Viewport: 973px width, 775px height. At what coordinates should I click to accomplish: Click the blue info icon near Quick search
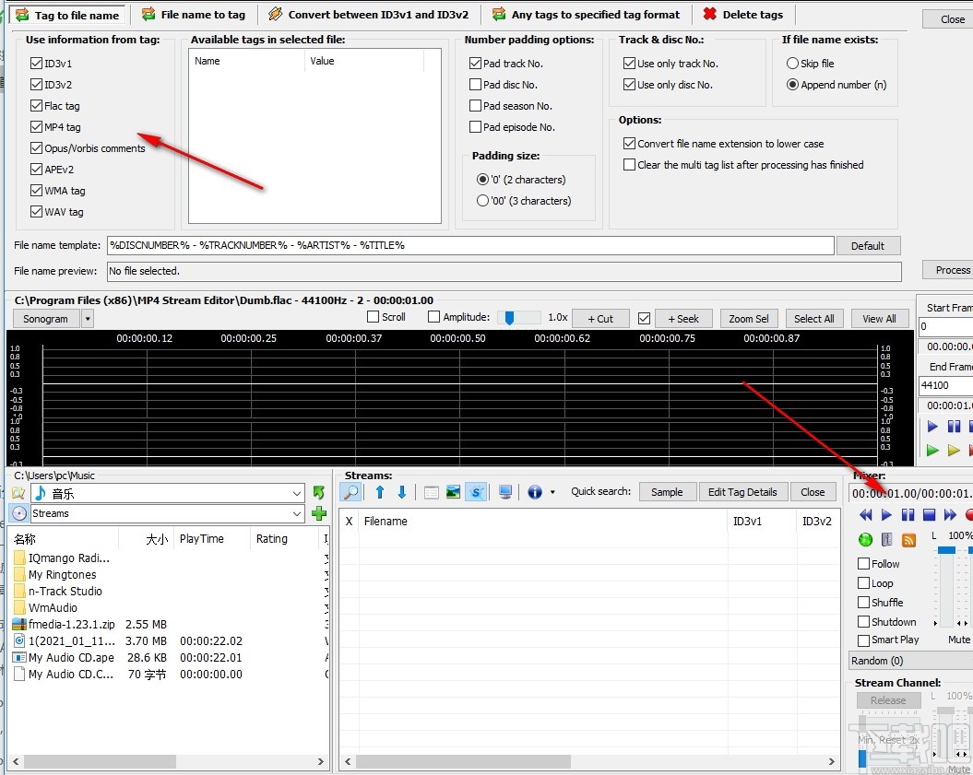[535, 491]
